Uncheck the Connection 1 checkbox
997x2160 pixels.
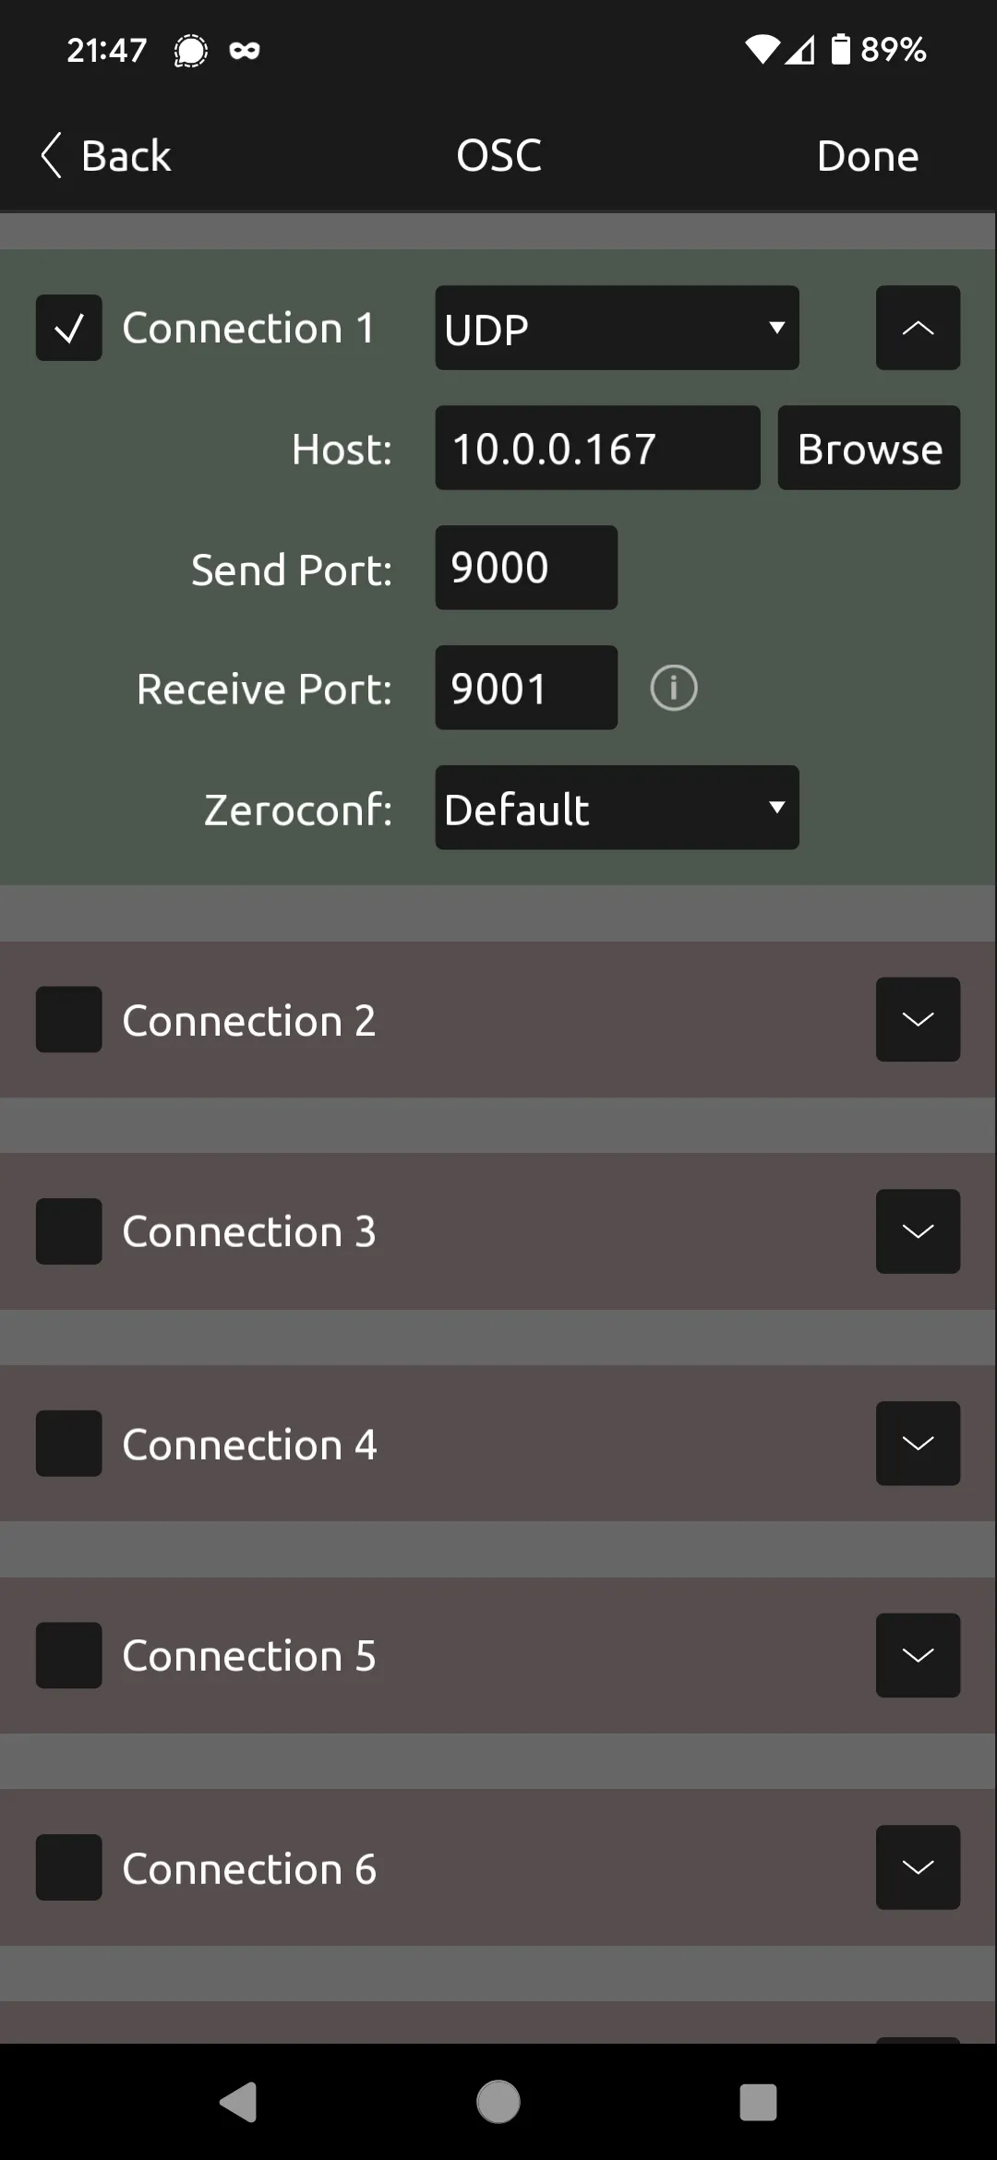pos(68,327)
